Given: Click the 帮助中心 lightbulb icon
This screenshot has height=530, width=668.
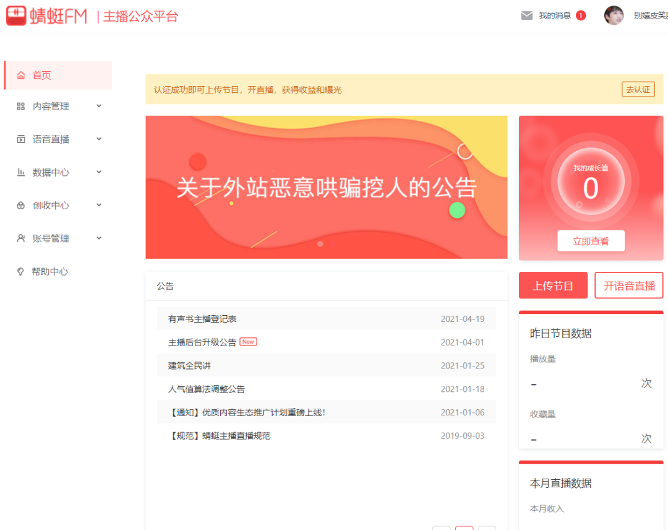Looking at the screenshot, I should pyautogui.click(x=21, y=272).
